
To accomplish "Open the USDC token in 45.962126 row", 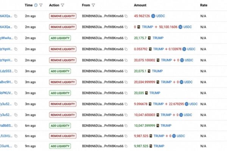I will pos(160,16).
